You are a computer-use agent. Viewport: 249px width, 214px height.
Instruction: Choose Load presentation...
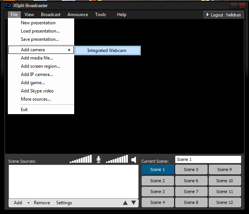(x=41, y=31)
